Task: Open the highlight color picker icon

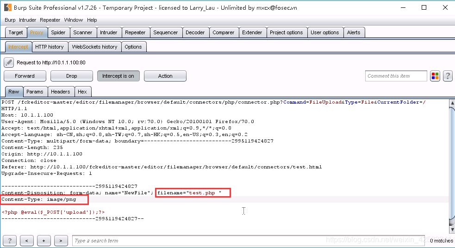Action: pos(435,76)
